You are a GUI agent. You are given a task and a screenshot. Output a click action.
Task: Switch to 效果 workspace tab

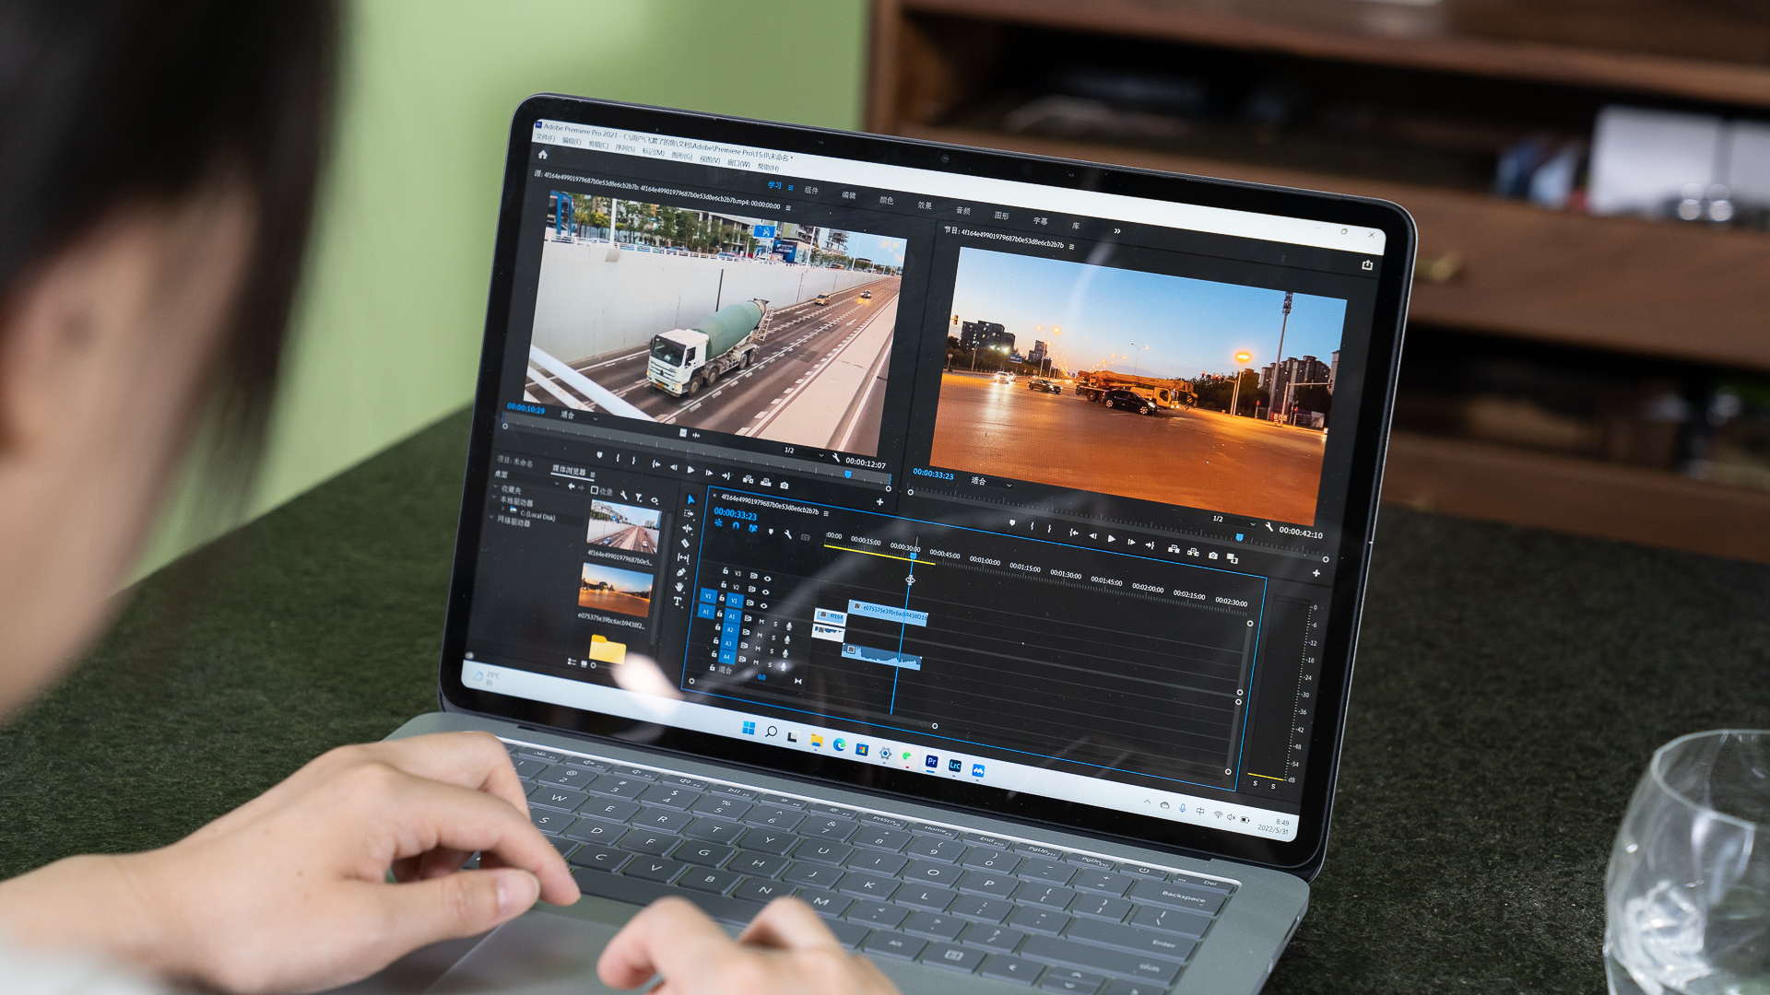click(925, 205)
